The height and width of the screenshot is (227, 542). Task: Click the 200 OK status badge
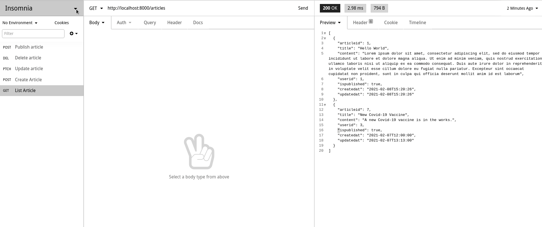click(330, 8)
